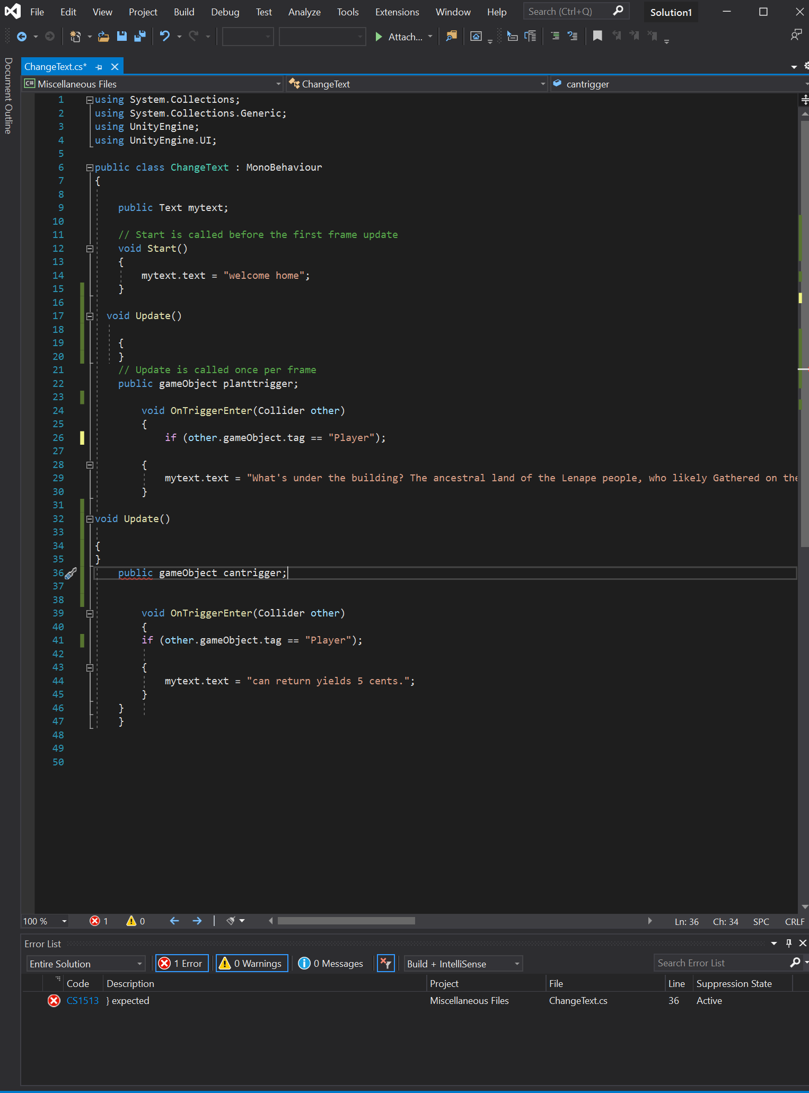Click the uncomment lines icon
The width and height of the screenshot is (809, 1093).
click(x=573, y=36)
